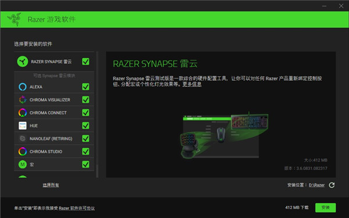Change install location D:\Razer link
The height and width of the screenshot is (218, 349).
click(x=316, y=185)
